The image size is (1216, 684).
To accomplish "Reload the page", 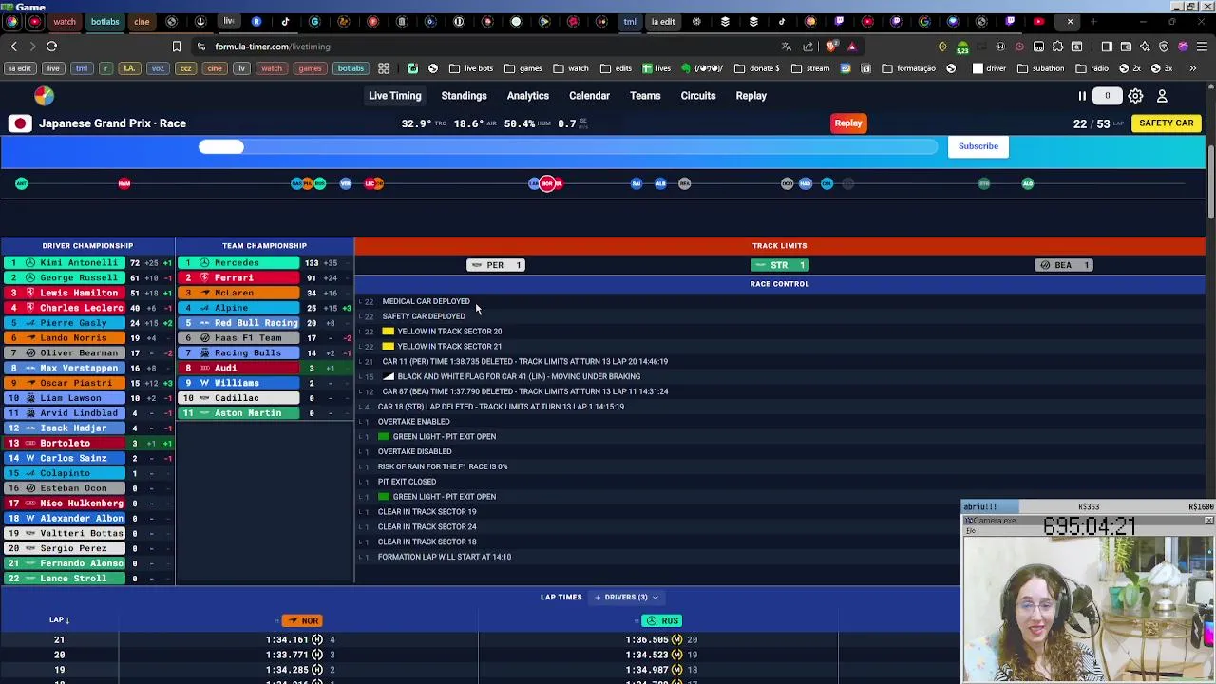I will (x=51, y=47).
